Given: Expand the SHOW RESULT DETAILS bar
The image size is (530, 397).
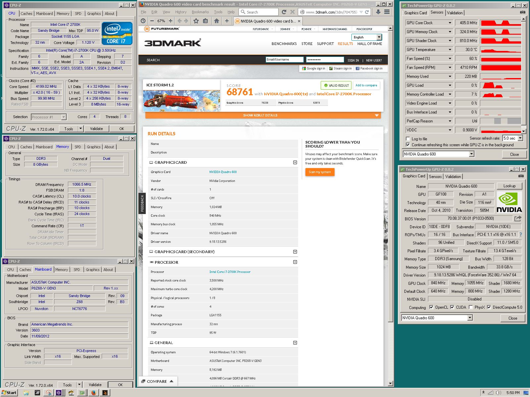Looking at the screenshot, I should click(x=263, y=115).
